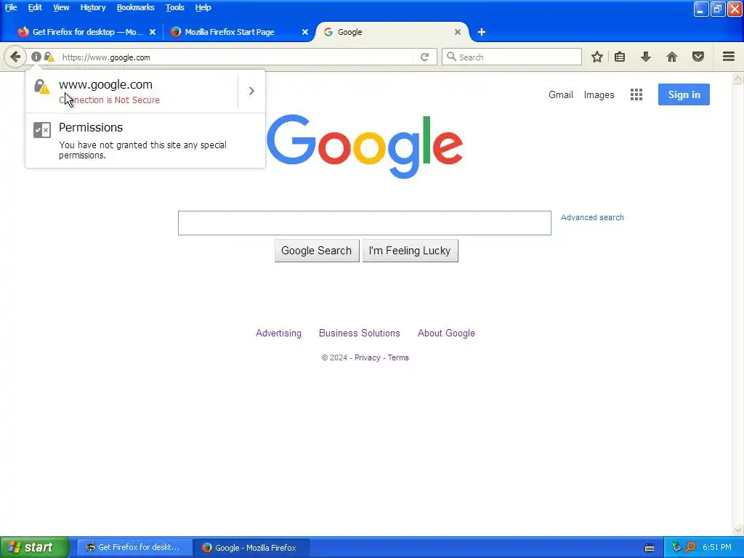Close the Google tab
The height and width of the screenshot is (558, 744).
coord(458,32)
